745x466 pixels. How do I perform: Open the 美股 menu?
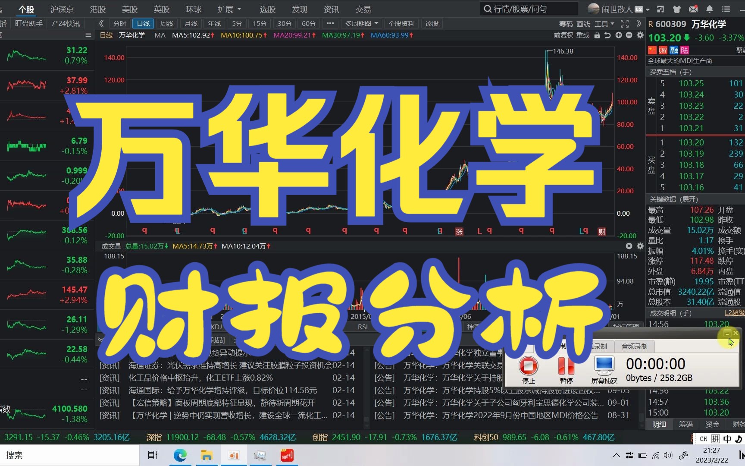(x=130, y=9)
